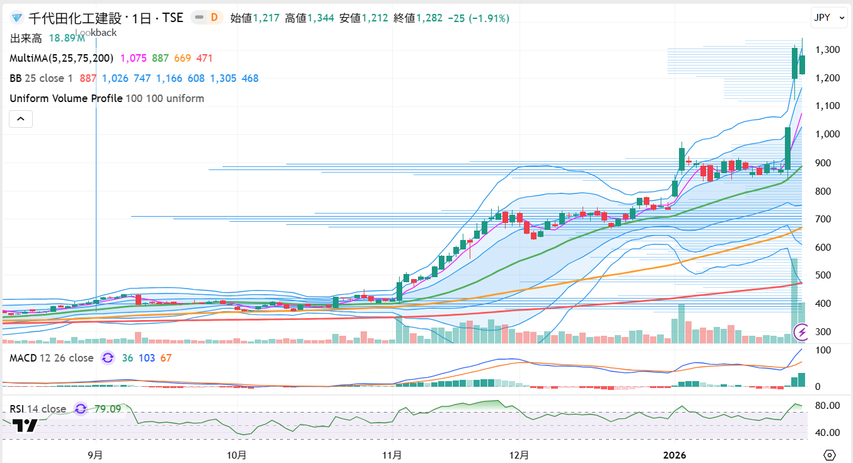
Task: Click the 11月 label on time axis
Action: [392, 455]
